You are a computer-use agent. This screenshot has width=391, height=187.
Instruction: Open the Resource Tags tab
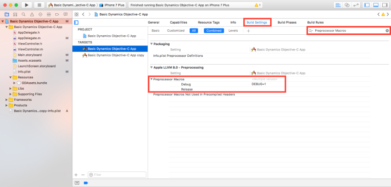click(x=209, y=23)
